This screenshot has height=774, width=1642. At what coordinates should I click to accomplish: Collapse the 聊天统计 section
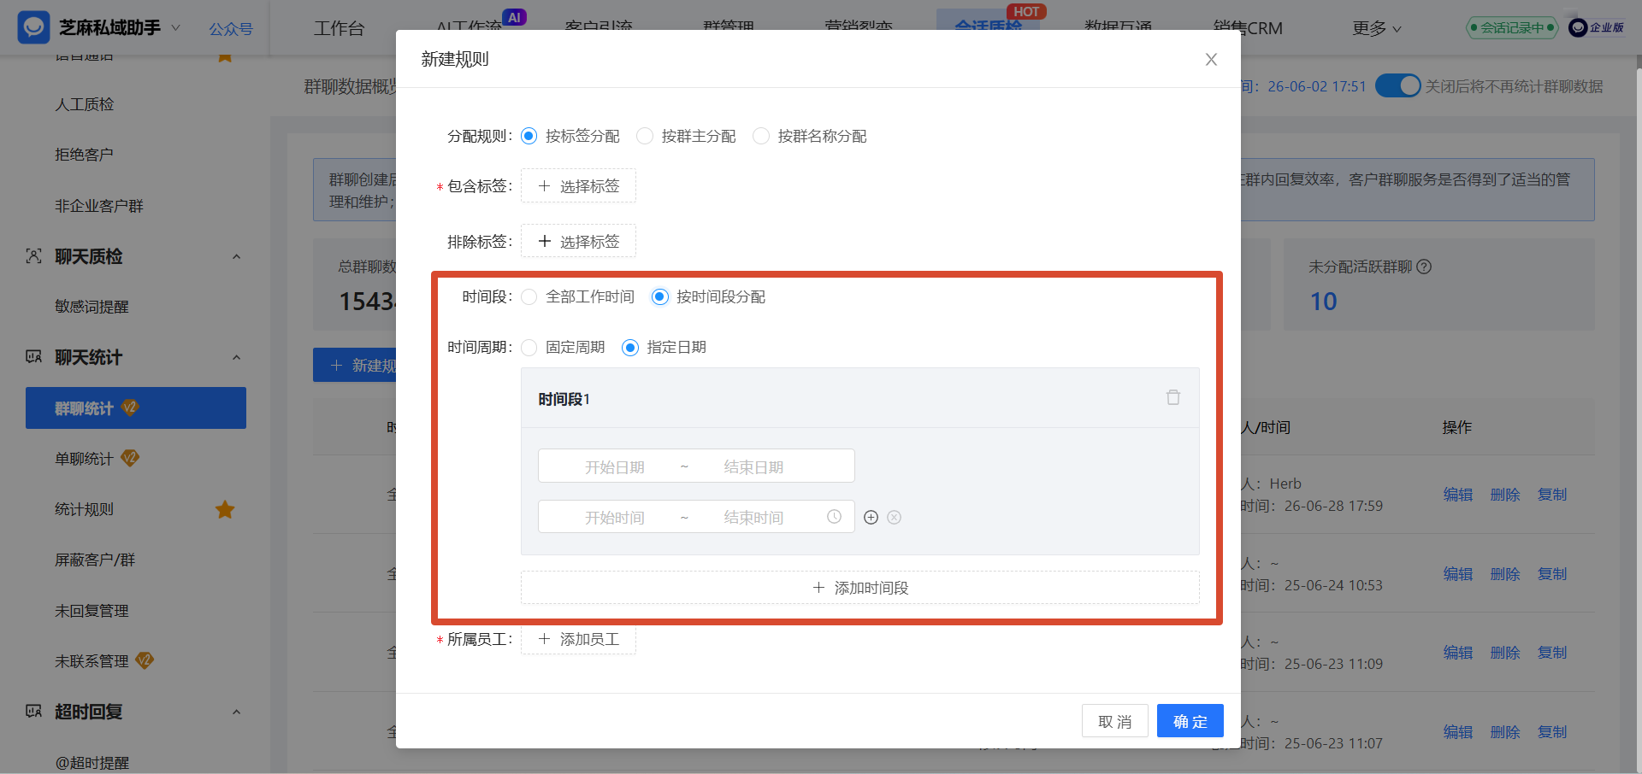[x=237, y=357]
